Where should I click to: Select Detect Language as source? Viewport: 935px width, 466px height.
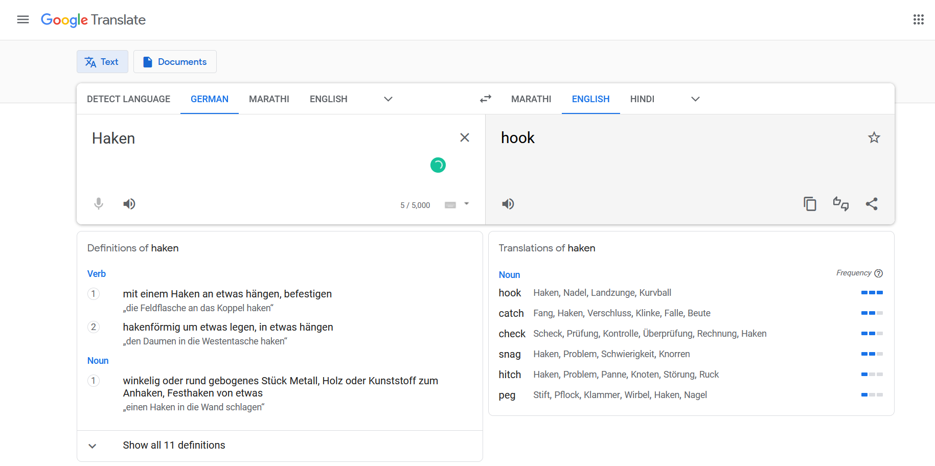[x=128, y=99]
